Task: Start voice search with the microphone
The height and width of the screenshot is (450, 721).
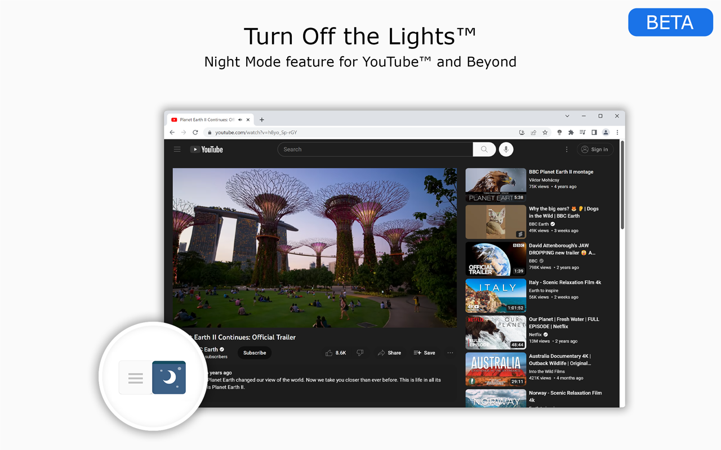Action: (506, 150)
